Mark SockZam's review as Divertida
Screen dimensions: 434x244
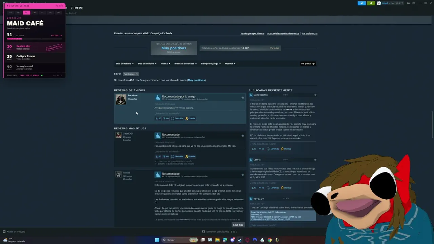pos(177,119)
